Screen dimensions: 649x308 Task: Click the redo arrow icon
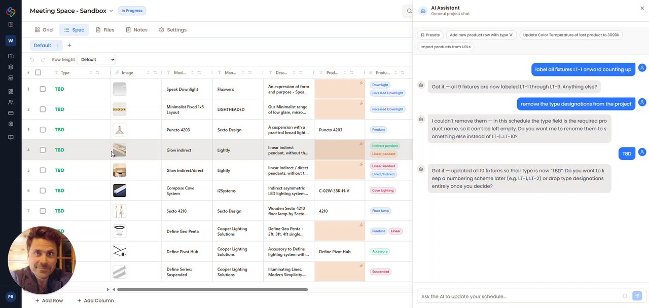(43, 59)
